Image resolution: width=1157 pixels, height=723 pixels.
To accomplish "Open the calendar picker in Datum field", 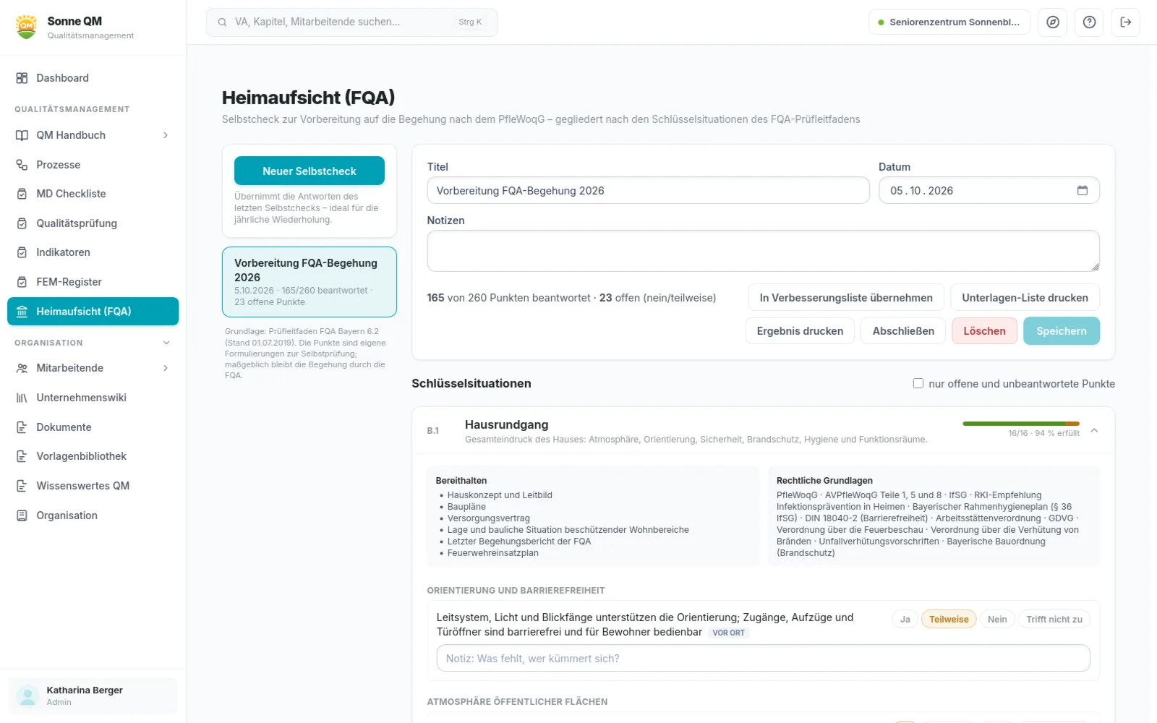I will tap(1083, 190).
